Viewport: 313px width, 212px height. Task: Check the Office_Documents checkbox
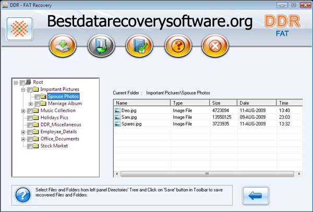pos(30,139)
